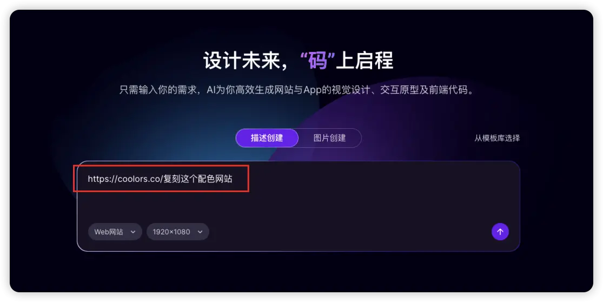Click the headline 设计未来
Viewport: 603px width, 302px height.
point(241,61)
